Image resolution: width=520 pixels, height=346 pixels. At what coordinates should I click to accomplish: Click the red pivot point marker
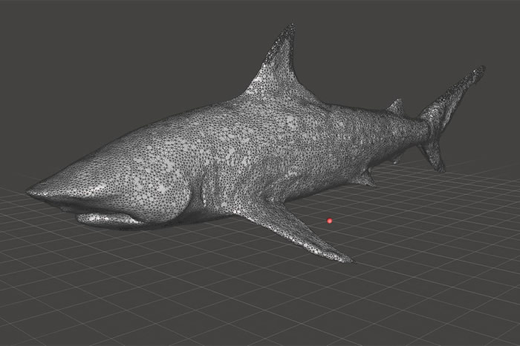pos(329,221)
